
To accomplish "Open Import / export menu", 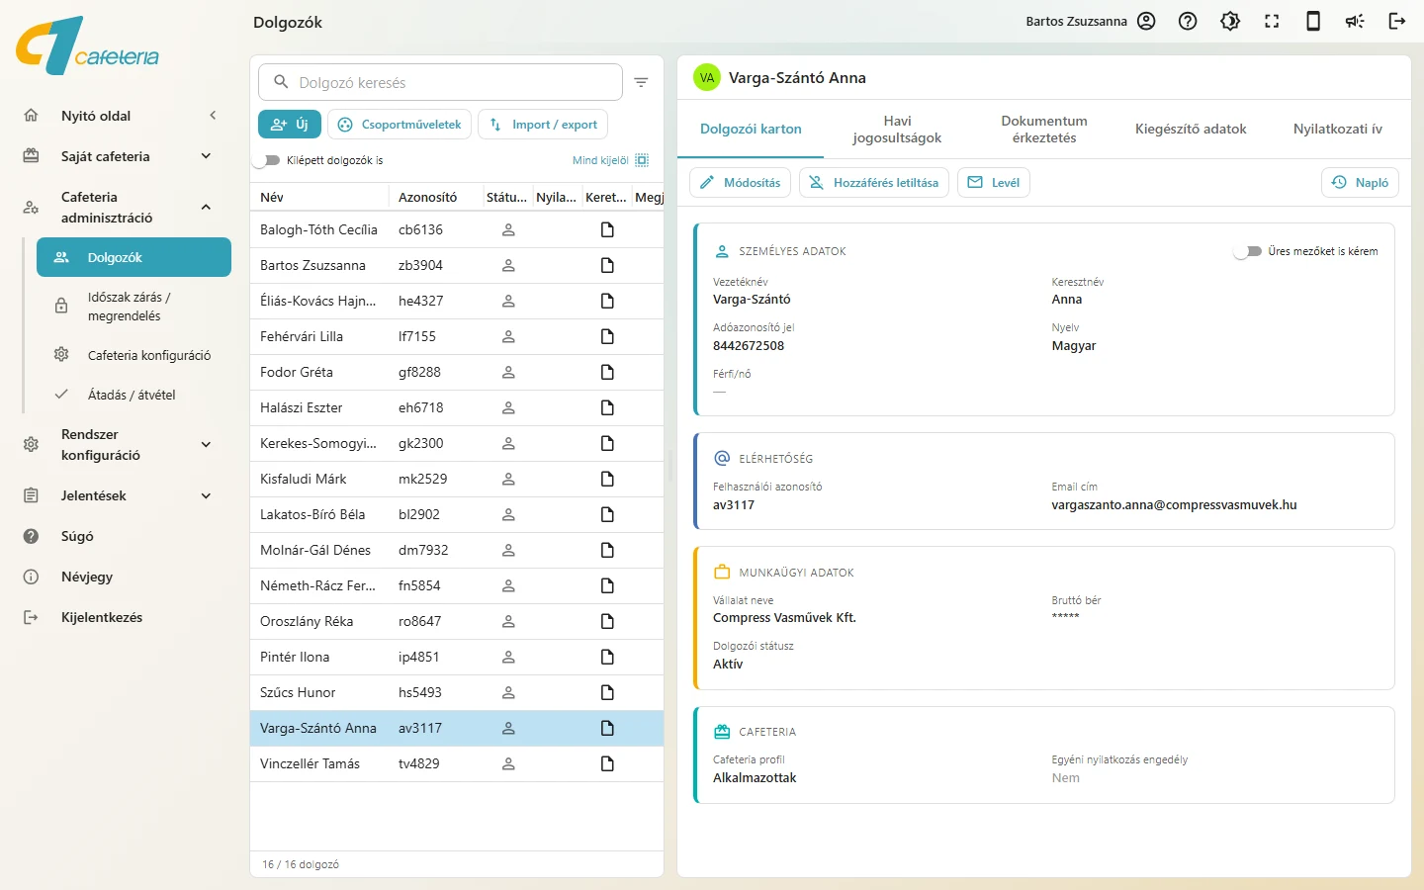I will [x=543, y=125].
